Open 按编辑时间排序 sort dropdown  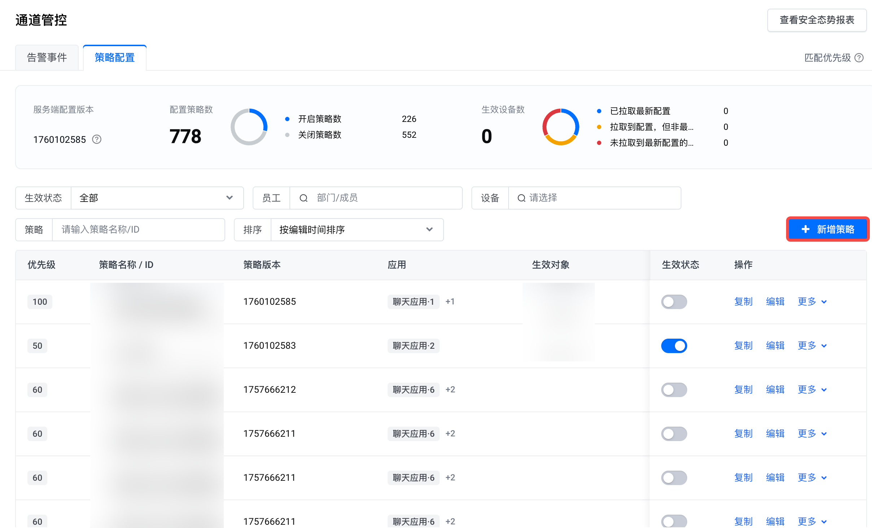pos(357,230)
